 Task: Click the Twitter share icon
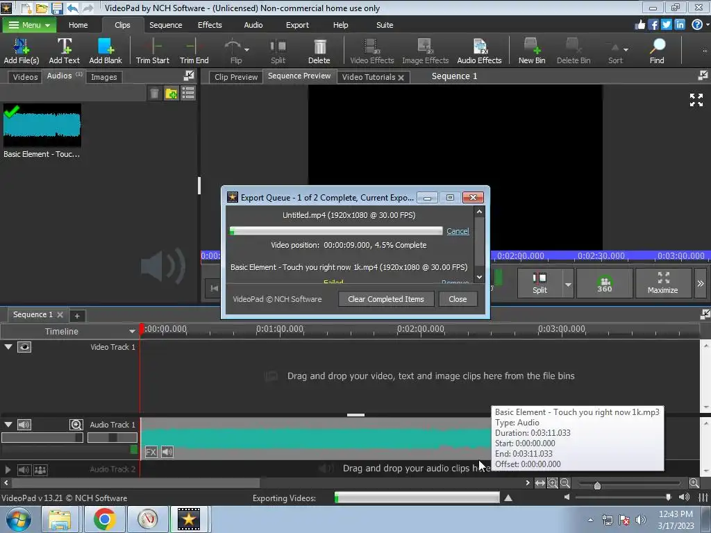666,24
